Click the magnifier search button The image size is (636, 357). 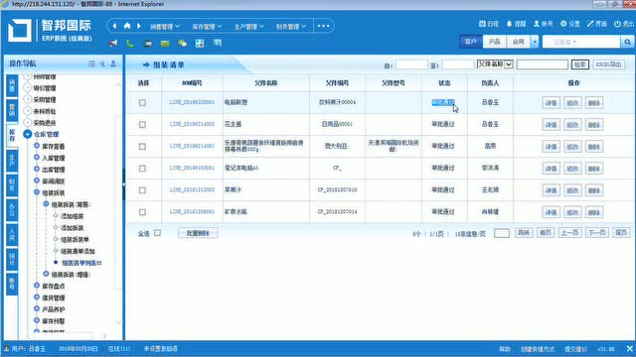pyautogui.click(x=627, y=42)
